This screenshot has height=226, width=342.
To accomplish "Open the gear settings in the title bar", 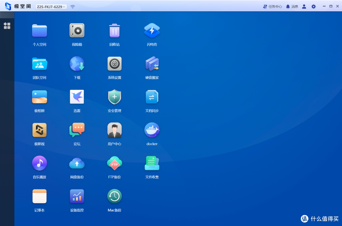I will pyautogui.click(x=313, y=7).
